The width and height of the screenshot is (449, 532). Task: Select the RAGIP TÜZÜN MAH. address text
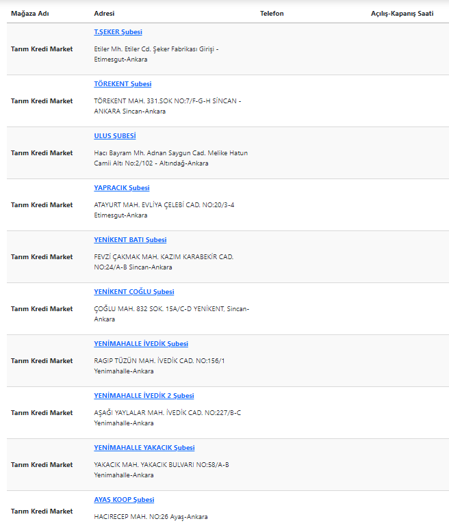click(x=159, y=366)
